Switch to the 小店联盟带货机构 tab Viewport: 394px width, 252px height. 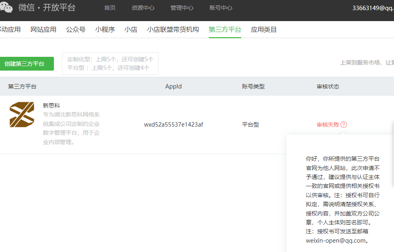click(173, 30)
